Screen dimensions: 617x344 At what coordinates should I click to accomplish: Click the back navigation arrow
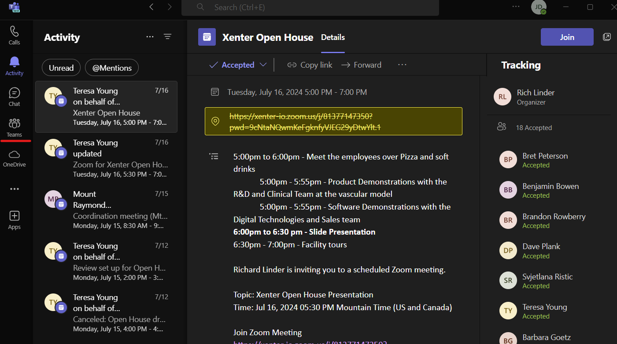click(151, 7)
